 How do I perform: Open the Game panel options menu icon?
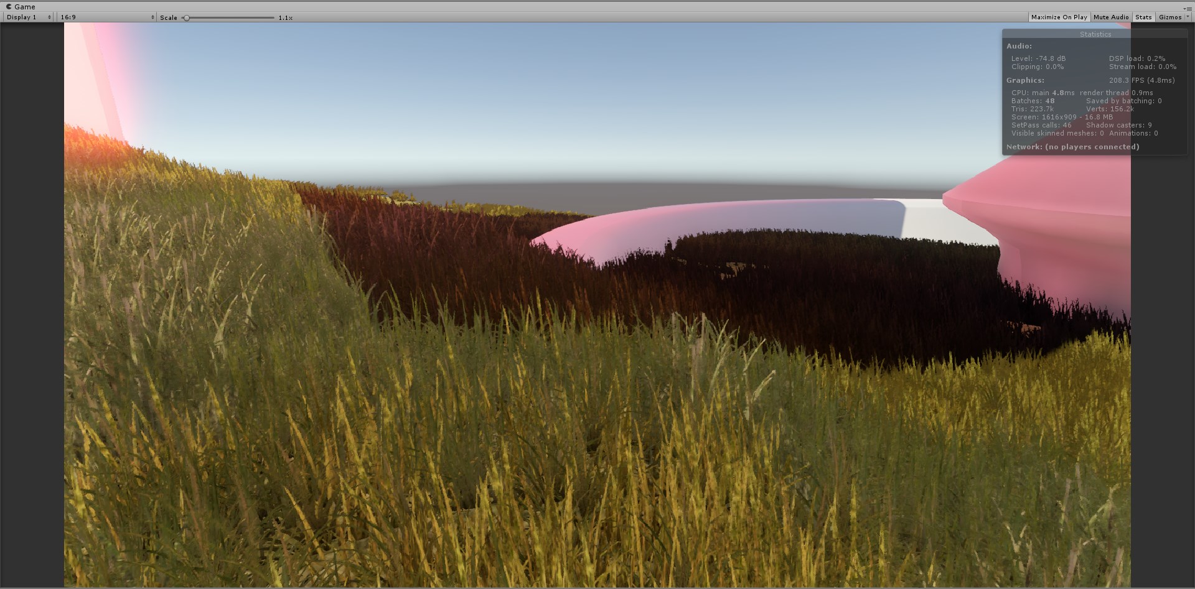point(1188,8)
